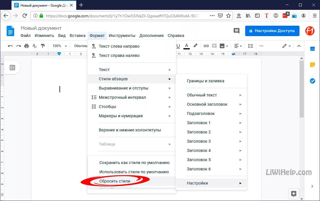Hide the menus with up chevron
320x201 pixels.
(x=299, y=46)
